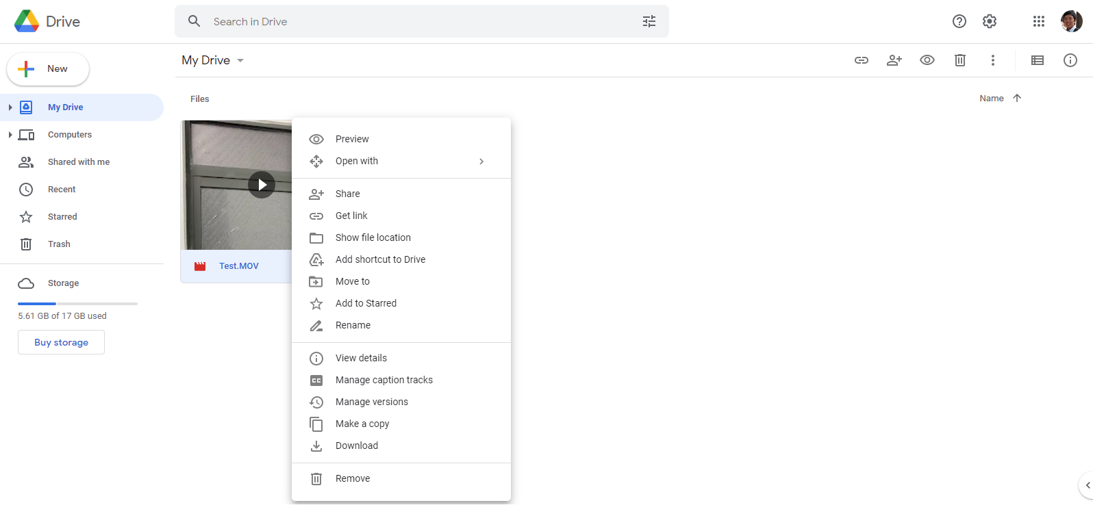Open Shared with me

click(x=81, y=162)
